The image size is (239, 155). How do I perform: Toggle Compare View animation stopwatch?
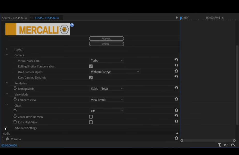pos(15,99)
